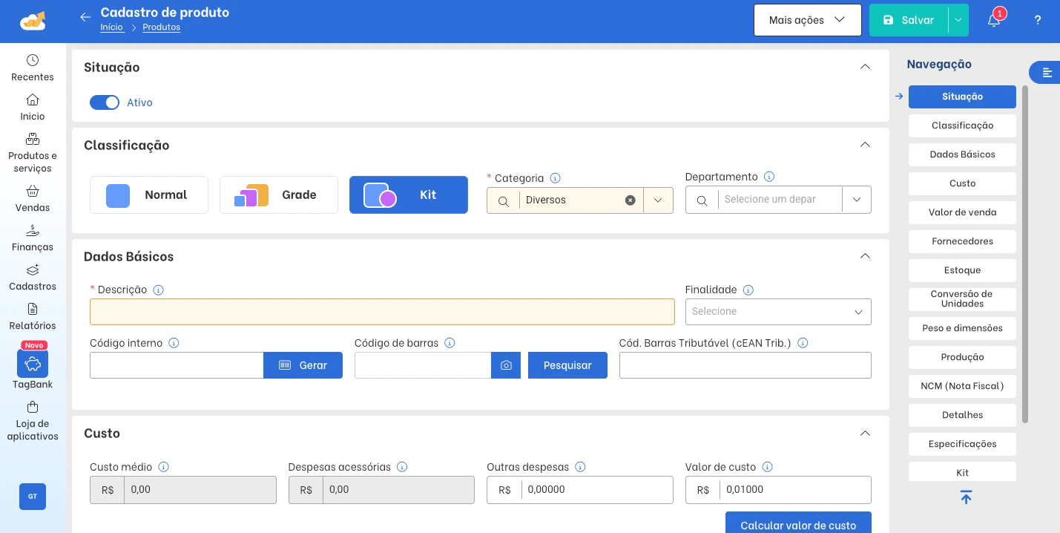Viewport: 1060px width, 533px height.
Task: Open Loja de aplicativos in sidebar
Action: [33, 421]
